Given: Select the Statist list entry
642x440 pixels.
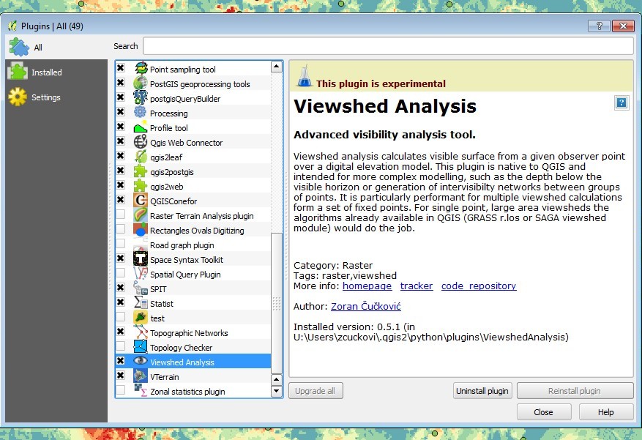Looking at the screenshot, I should tap(193, 303).
